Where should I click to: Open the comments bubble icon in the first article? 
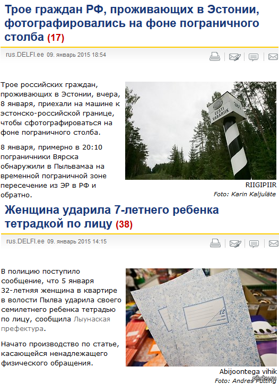[x=254, y=57]
